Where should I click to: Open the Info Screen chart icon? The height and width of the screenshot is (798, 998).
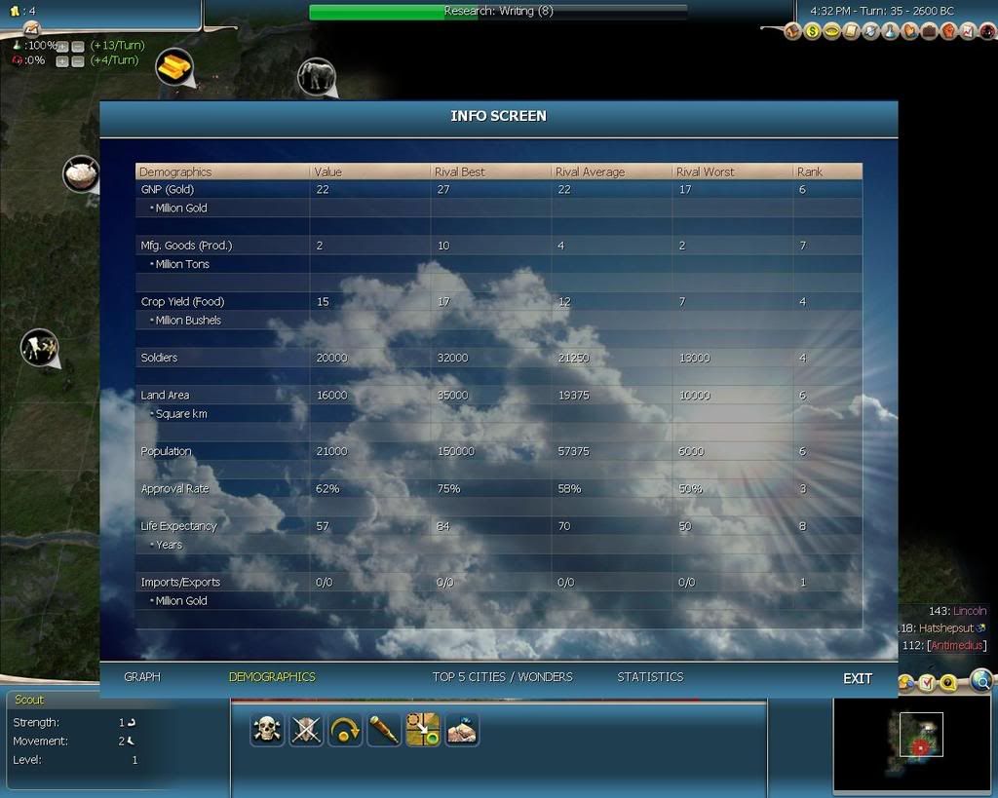[968, 30]
